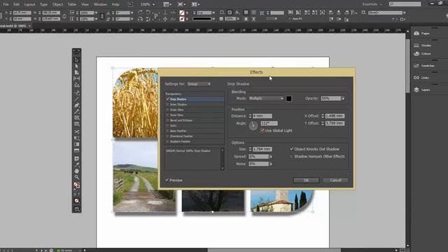Select the Direct Selection tool
This screenshot has width=448, height=252.
[x=76, y=66]
